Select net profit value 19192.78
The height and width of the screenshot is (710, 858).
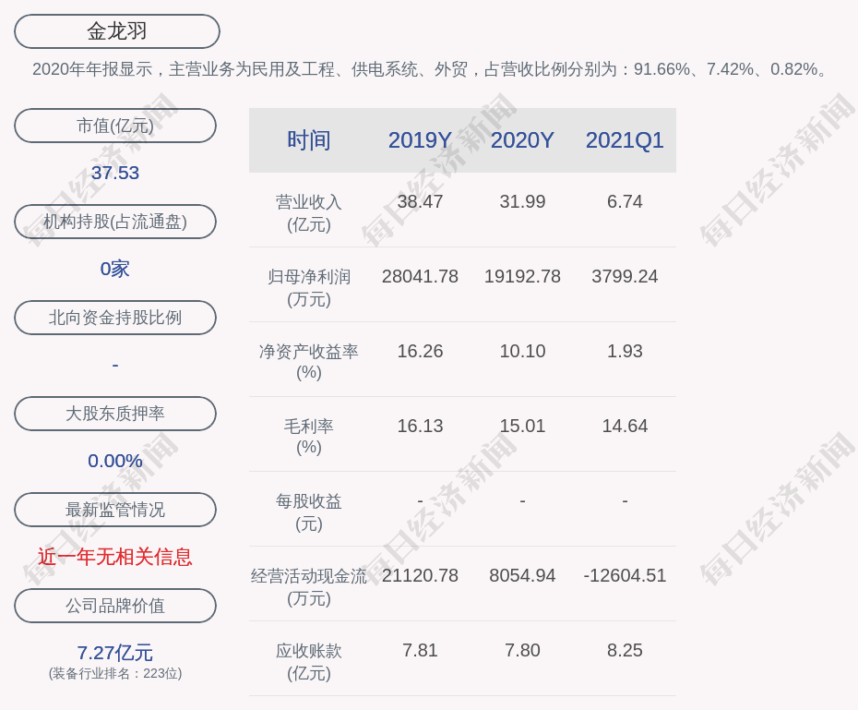point(522,276)
